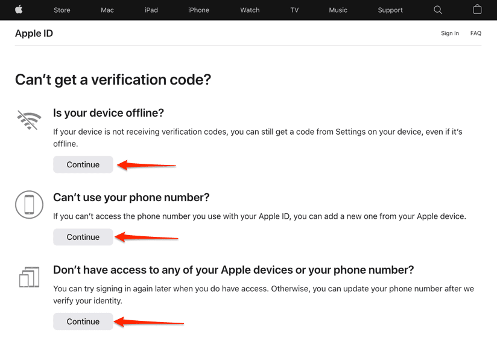Click the Apple logo icon

[19, 10]
